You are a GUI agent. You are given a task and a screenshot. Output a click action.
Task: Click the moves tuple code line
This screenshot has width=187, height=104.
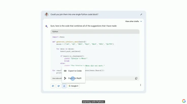(85, 44)
